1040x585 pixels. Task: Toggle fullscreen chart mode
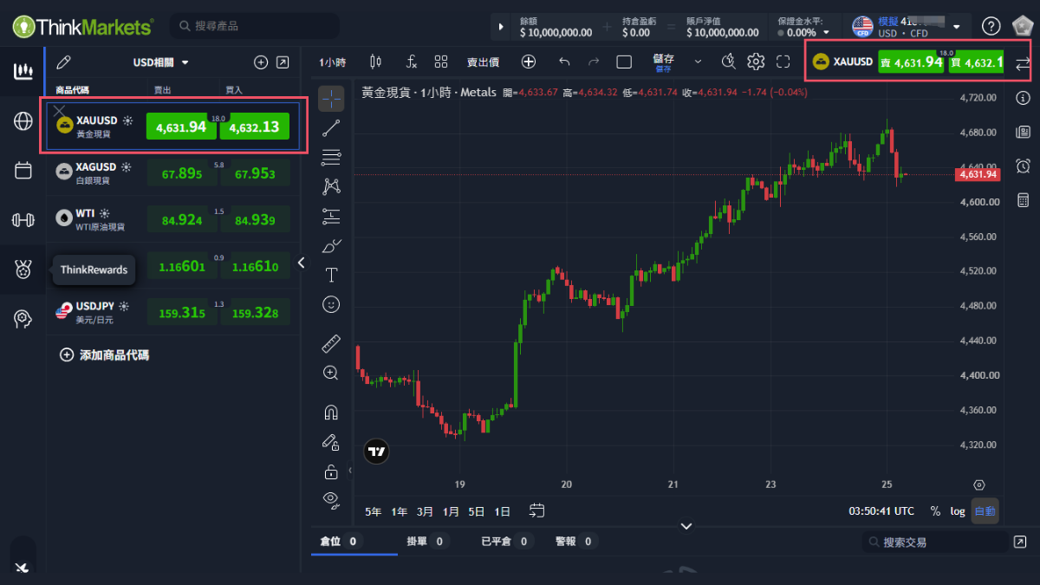(783, 62)
